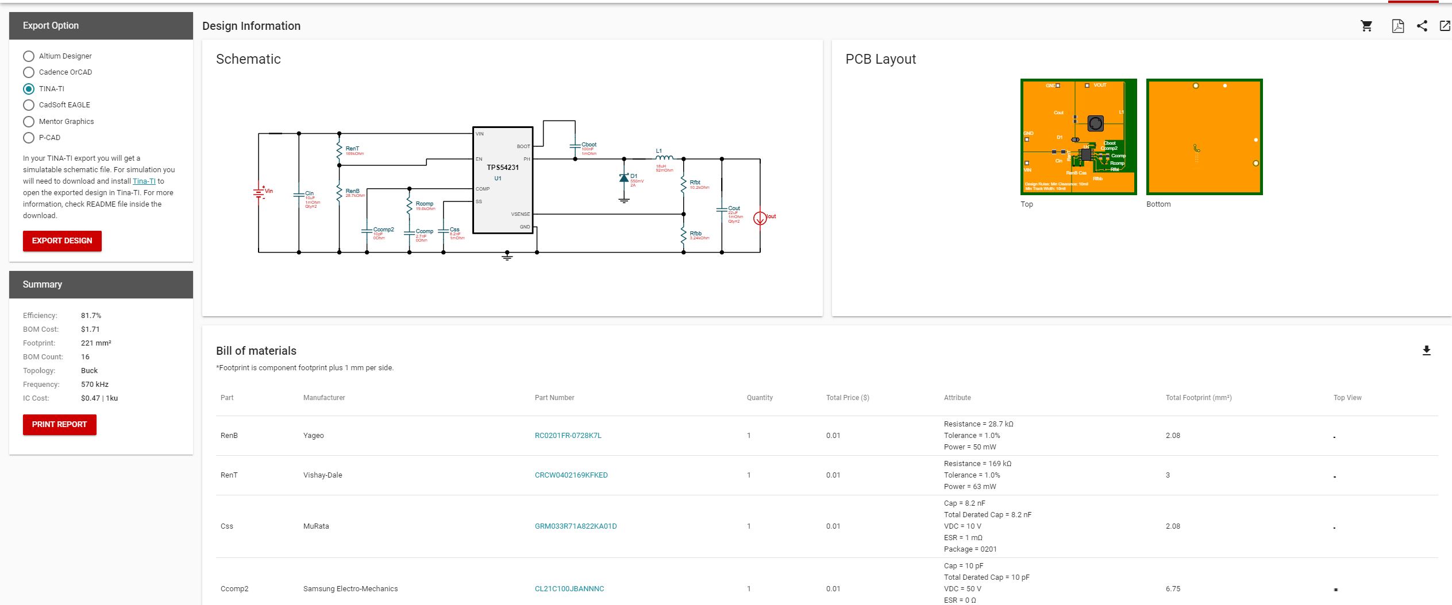This screenshot has height=605, width=1452.
Task: Click the EXPORT DESIGN button
Action: click(x=62, y=241)
